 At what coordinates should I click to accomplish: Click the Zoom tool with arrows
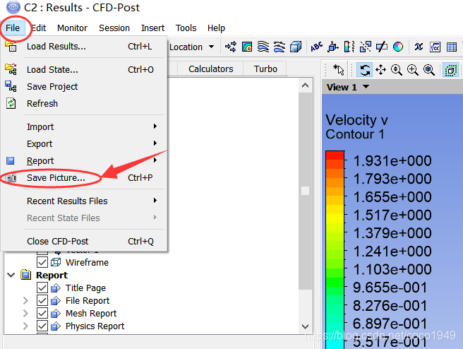pos(396,70)
